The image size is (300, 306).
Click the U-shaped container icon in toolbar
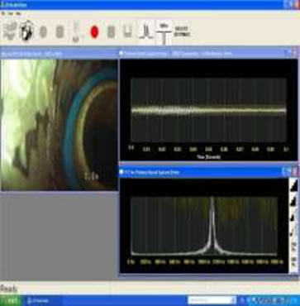click(127, 32)
